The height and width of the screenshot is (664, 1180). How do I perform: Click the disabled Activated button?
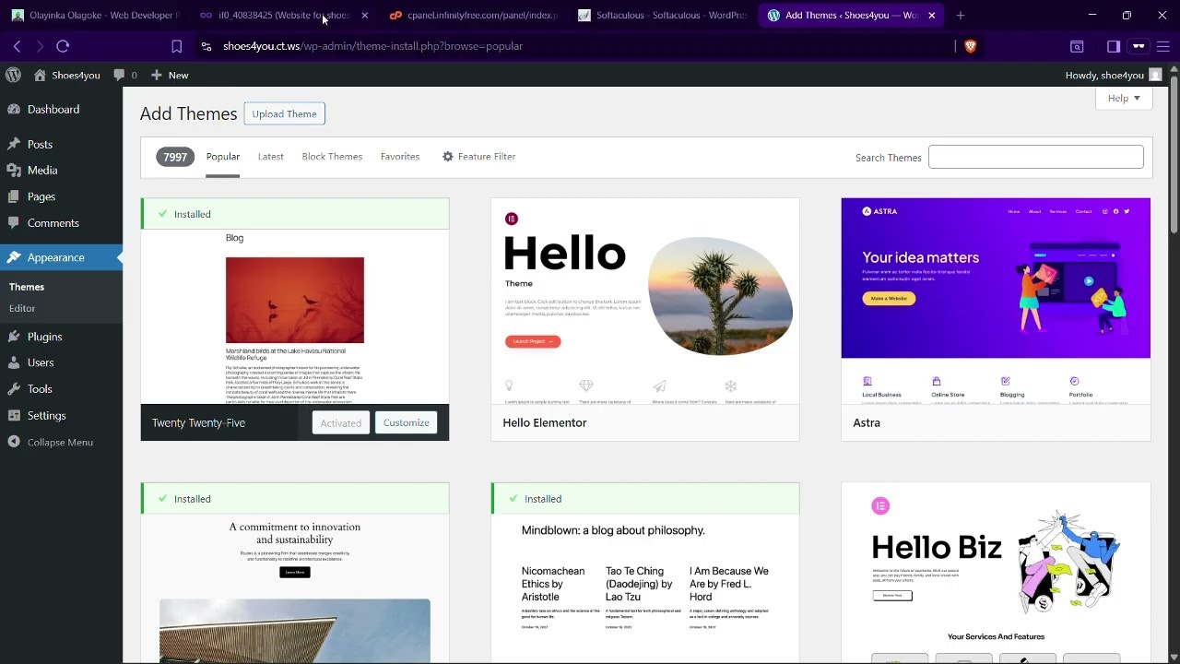[x=341, y=423]
